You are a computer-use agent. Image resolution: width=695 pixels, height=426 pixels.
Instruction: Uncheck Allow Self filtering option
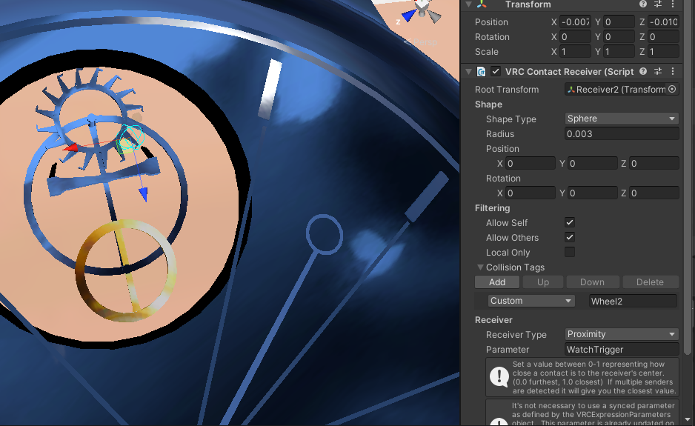coord(570,223)
